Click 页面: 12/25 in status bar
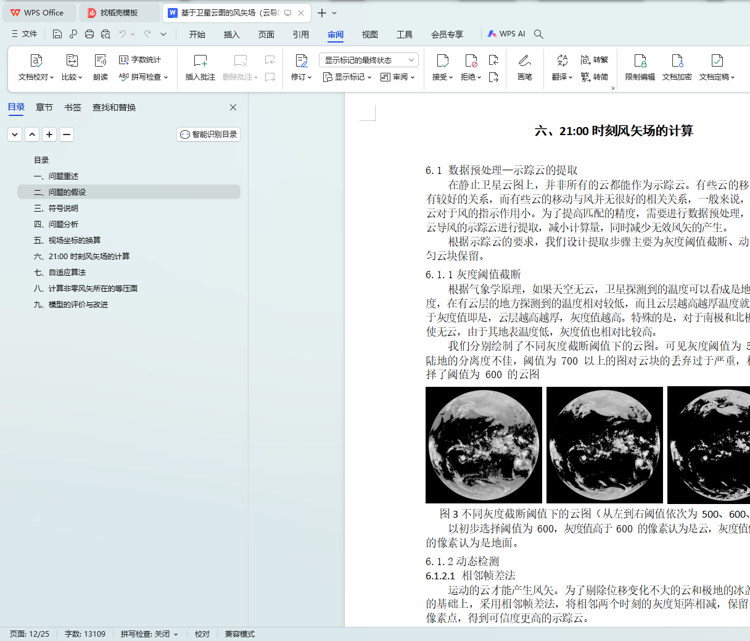This screenshot has height=641, width=750. (x=30, y=634)
